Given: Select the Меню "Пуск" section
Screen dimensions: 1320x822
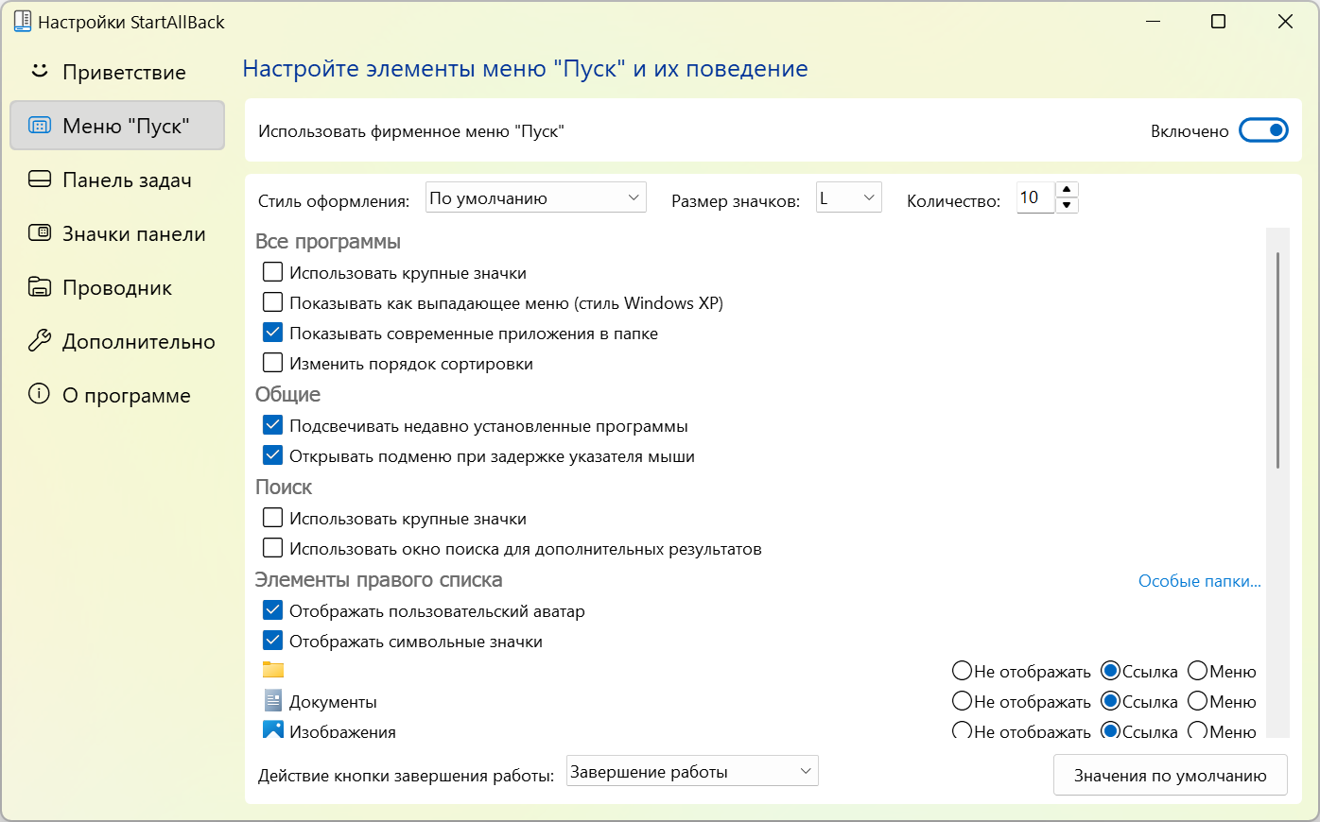Looking at the screenshot, I should coord(117,126).
